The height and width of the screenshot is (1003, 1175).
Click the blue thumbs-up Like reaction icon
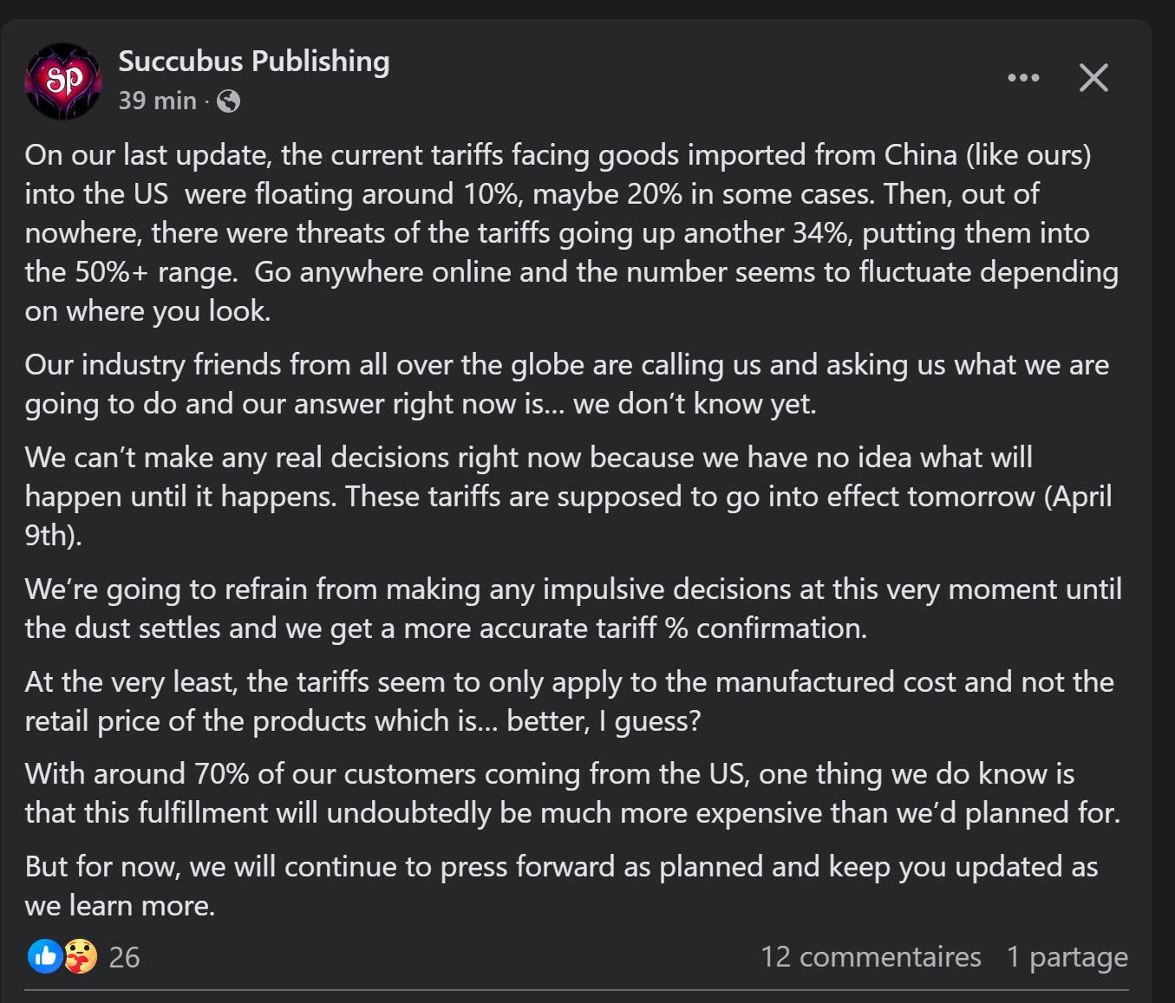click(x=45, y=956)
